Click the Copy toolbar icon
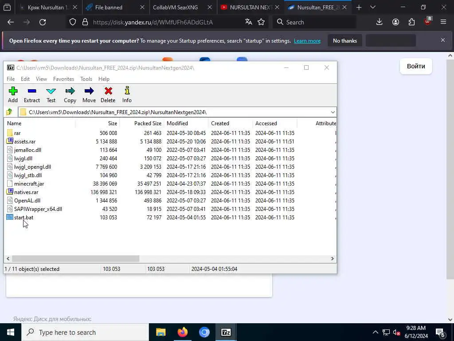The image size is (454, 341). [x=70, y=91]
